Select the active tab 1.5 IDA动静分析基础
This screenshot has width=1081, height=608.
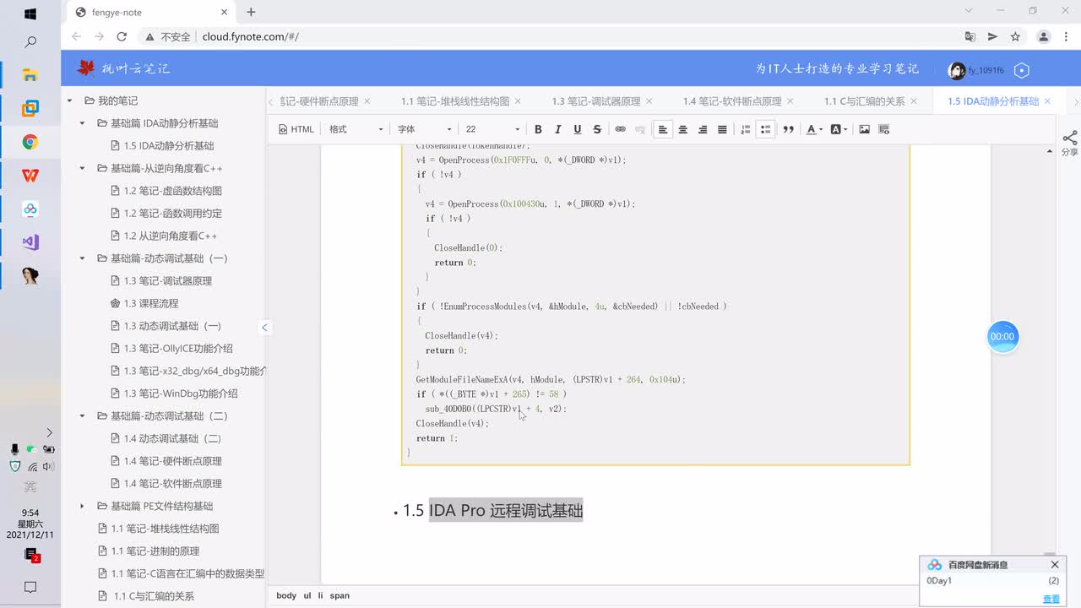993,101
